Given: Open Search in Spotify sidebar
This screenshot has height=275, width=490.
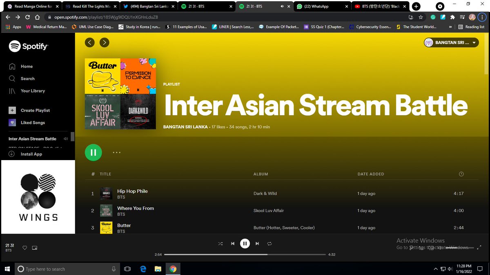Looking at the screenshot, I should coord(22,79).
